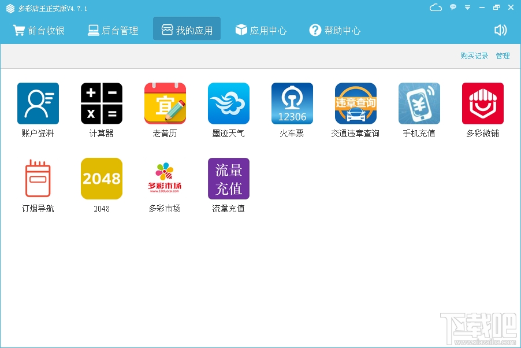Expand the title bar dropdown menu arrow
The width and height of the screenshot is (521, 348).
coord(467,8)
